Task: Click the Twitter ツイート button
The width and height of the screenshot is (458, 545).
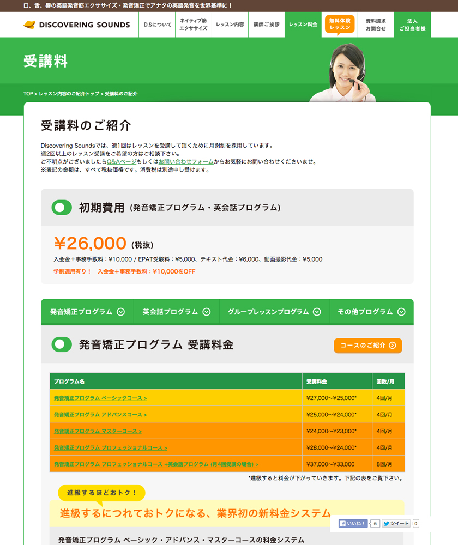Action: click(396, 524)
